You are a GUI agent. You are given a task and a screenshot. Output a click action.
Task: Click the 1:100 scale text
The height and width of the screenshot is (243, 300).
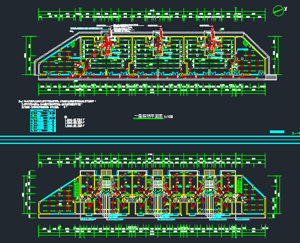click(x=168, y=116)
